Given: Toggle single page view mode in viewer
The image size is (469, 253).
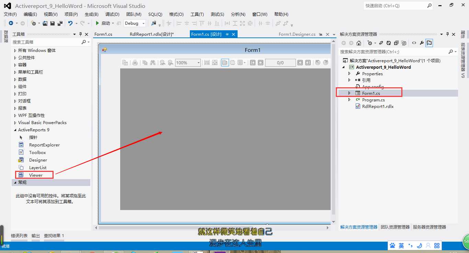Looking at the screenshot, I should click(x=225, y=63).
